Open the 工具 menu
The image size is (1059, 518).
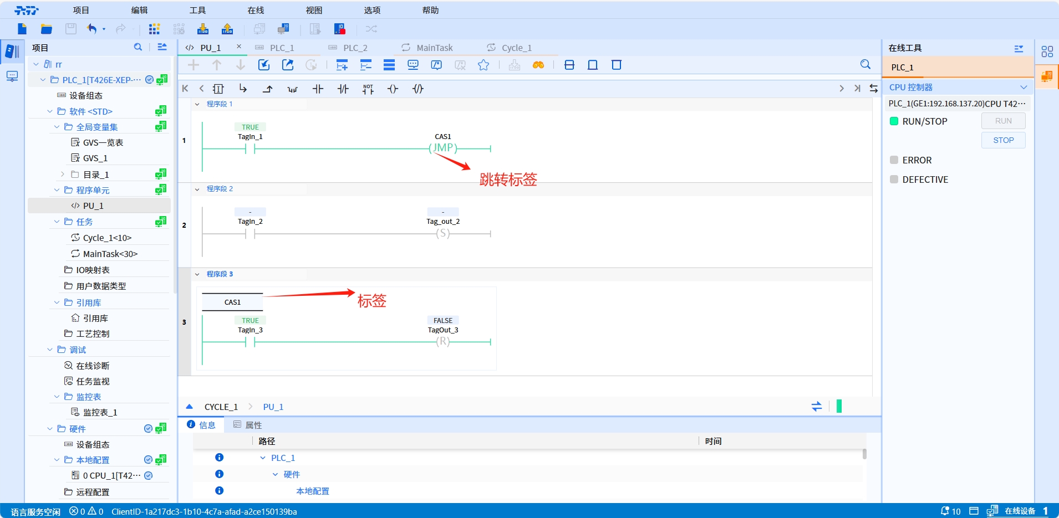tap(197, 10)
